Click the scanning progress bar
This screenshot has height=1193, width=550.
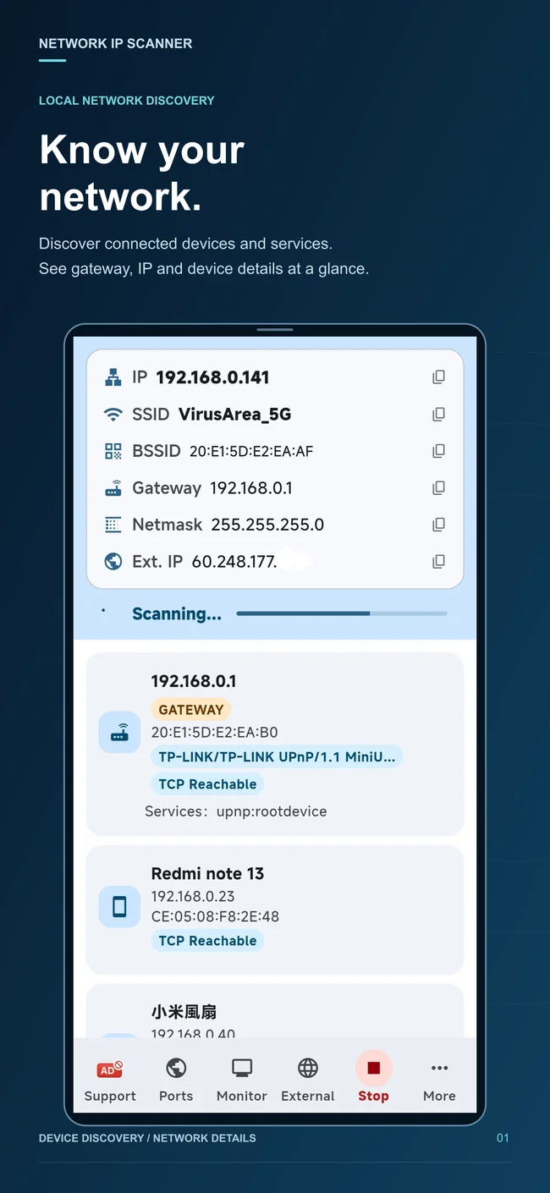tap(341, 613)
